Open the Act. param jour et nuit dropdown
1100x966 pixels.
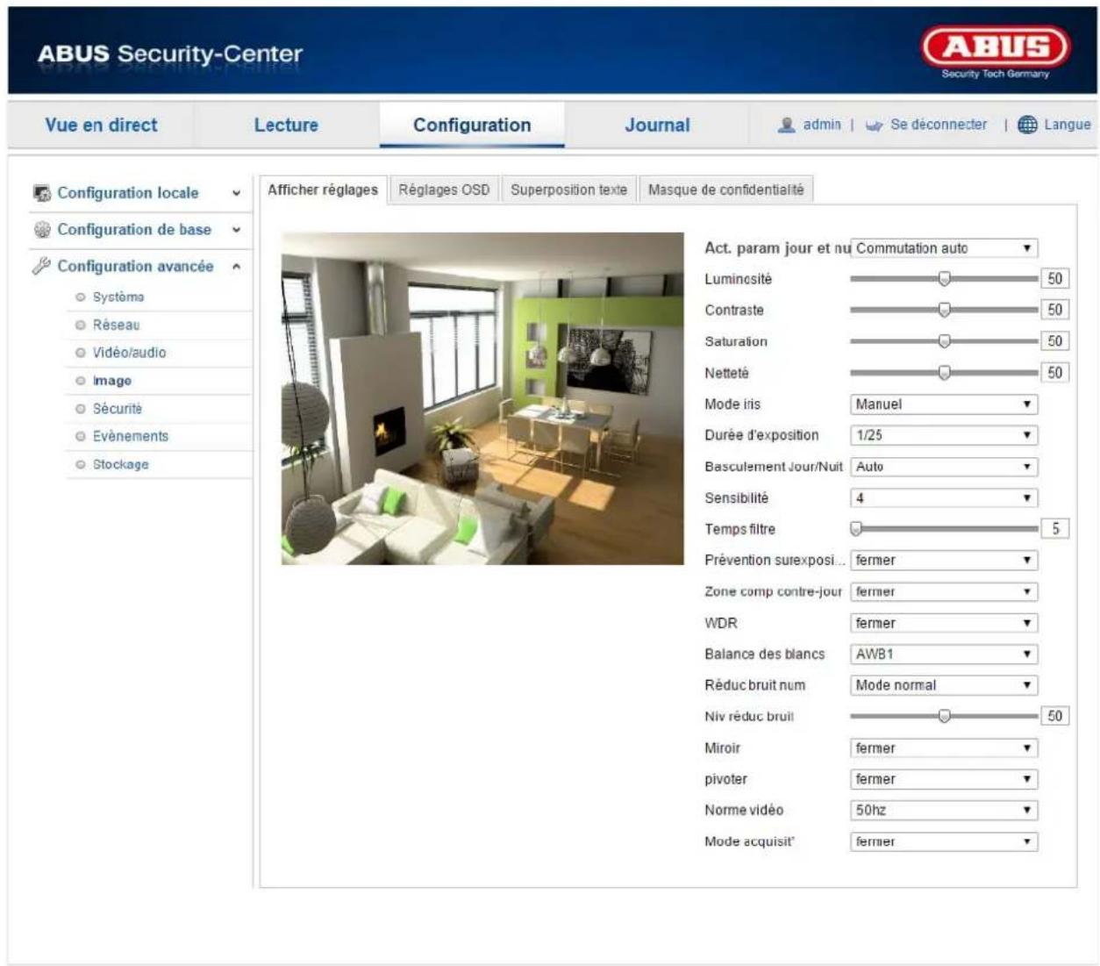pyautogui.click(x=944, y=248)
